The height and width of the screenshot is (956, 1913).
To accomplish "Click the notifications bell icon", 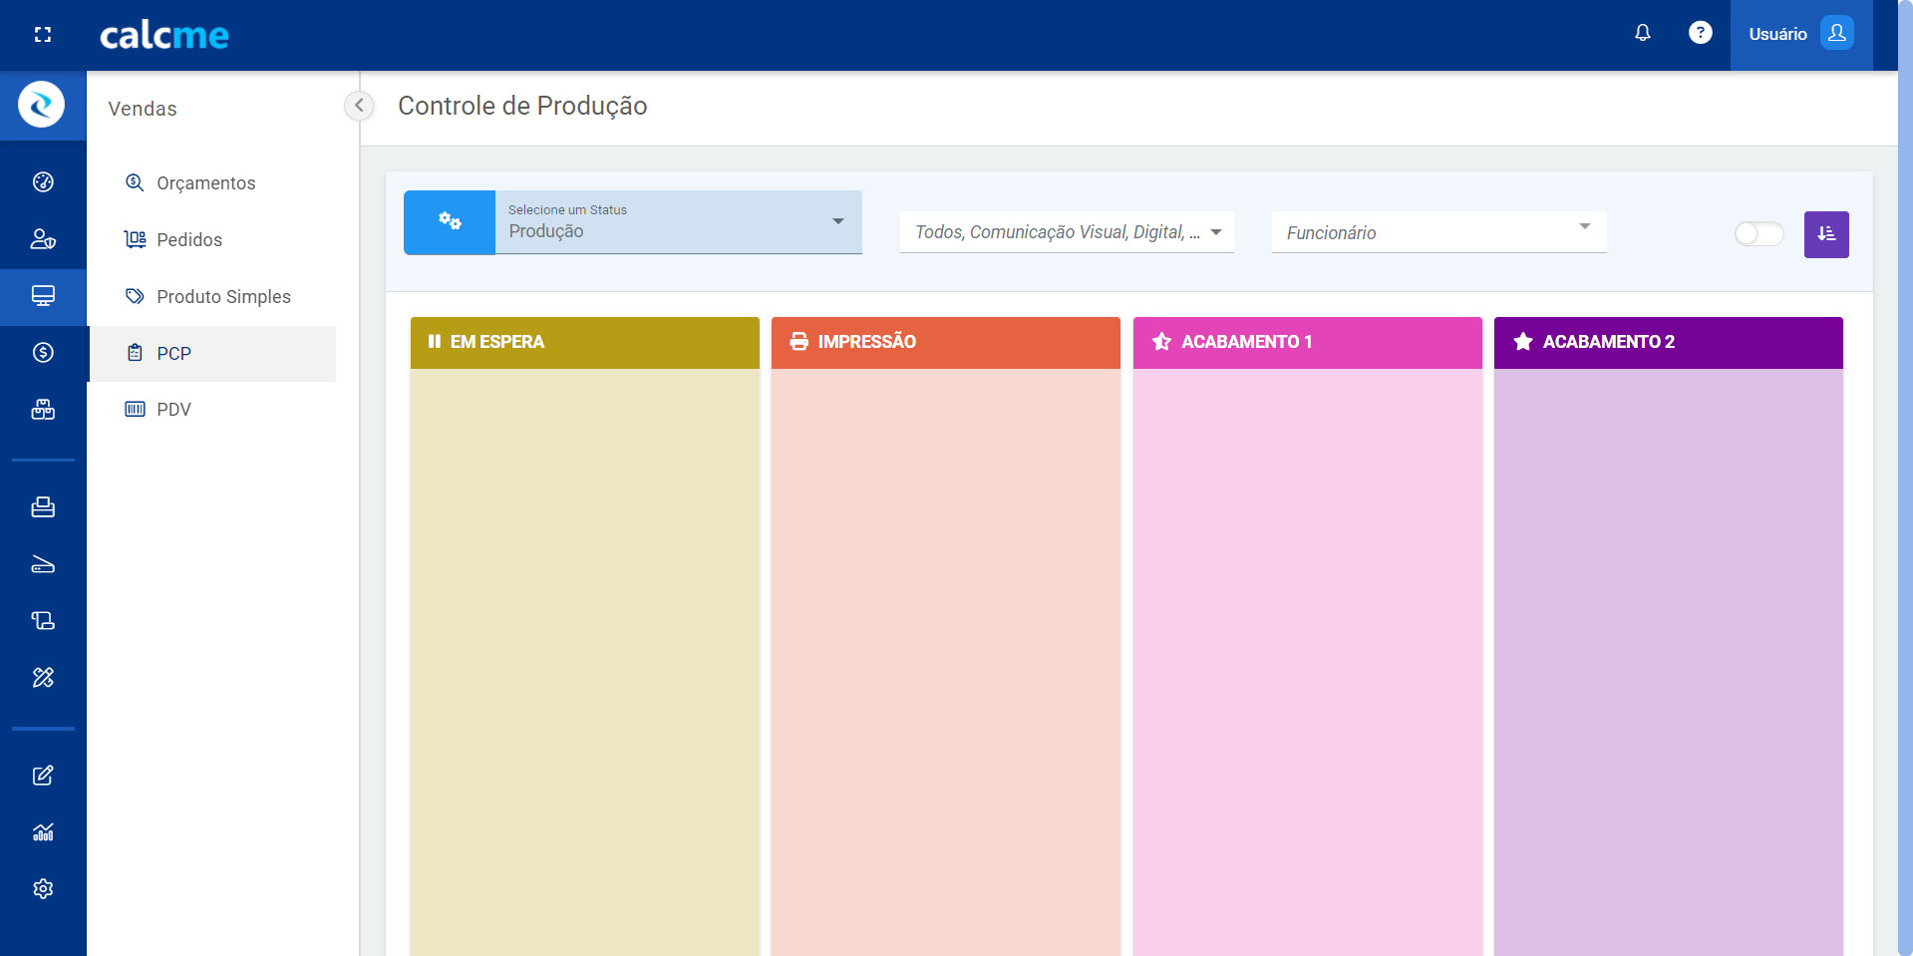I will point(1642,34).
